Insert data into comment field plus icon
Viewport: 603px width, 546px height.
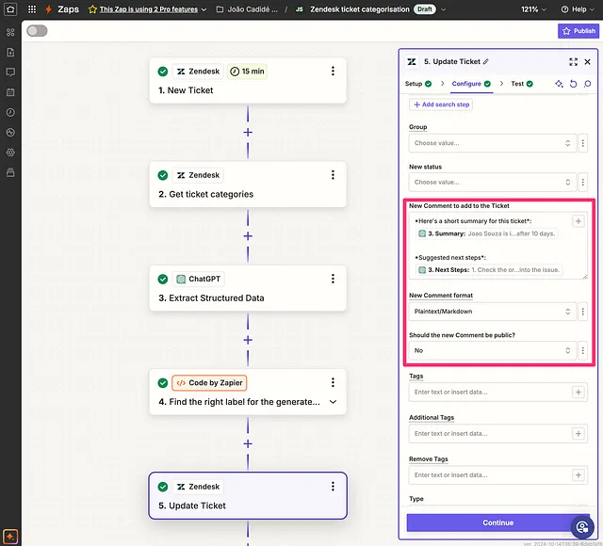(578, 221)
